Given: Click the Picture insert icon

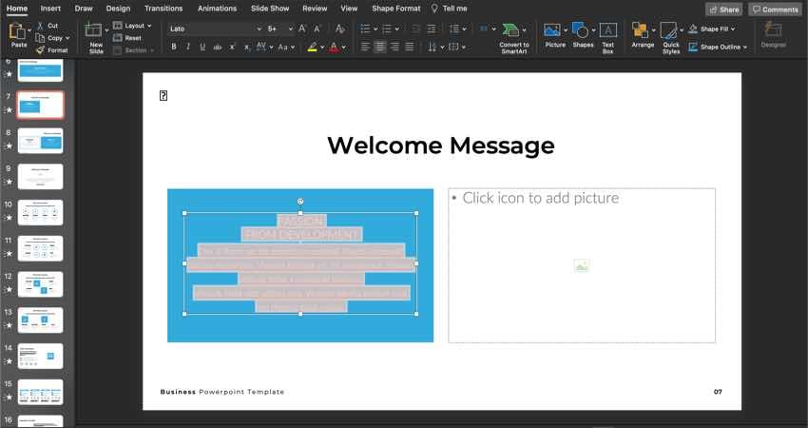Looking at the screenshot, I should pyautogui.click(x=554, y=30).
